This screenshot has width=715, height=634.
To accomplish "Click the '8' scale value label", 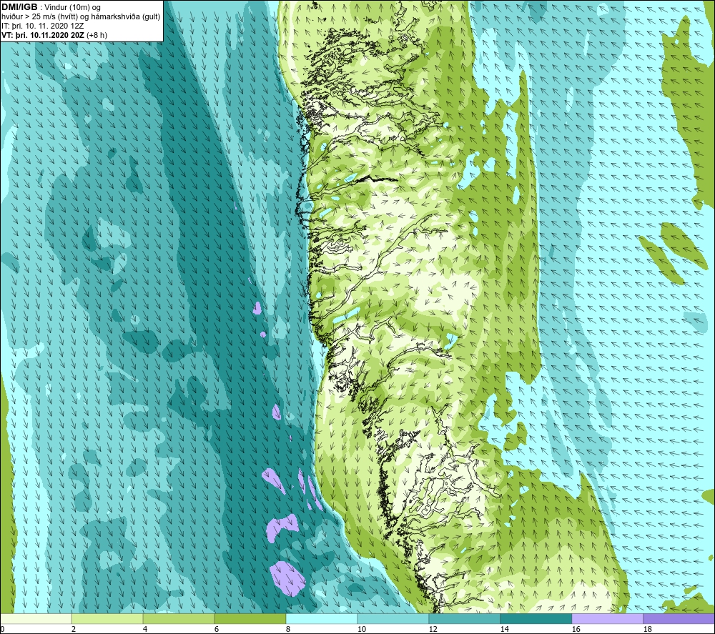I will click(287, 629).
